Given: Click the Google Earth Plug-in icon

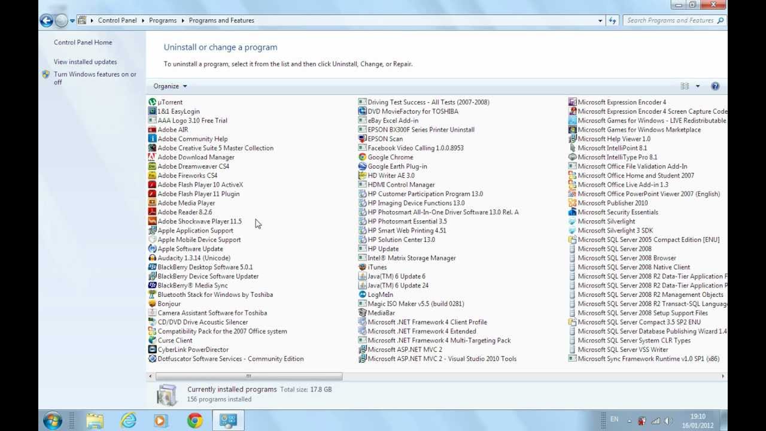Looking at the screenshot, I should pyautogui.click(x=363, y=166).
